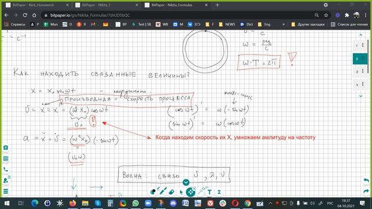Open the Windows Start menu

coord(7,203)
